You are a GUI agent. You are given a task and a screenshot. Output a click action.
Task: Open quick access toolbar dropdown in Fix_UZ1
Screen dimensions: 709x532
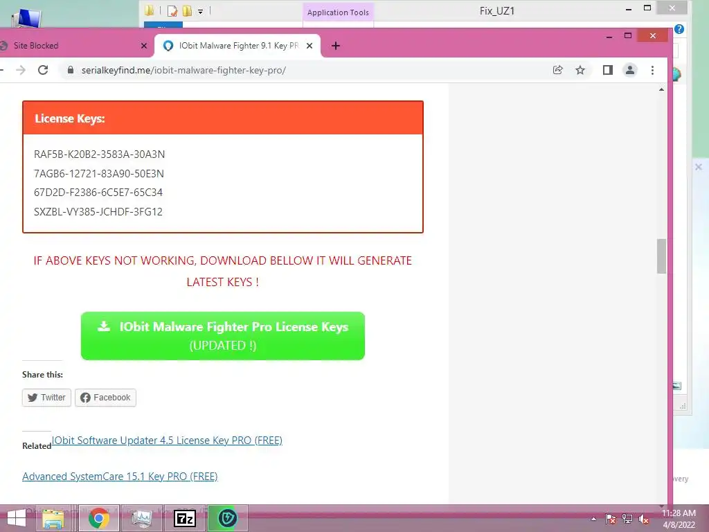pyautogui.click(x=200, y=11)
